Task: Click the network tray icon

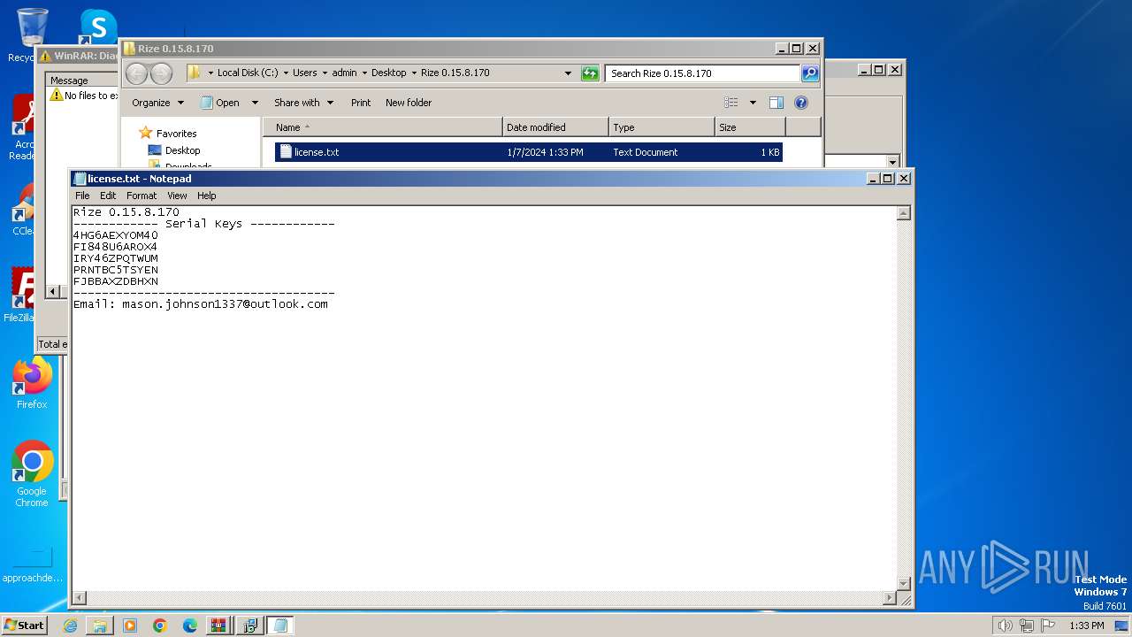Action: point(1027,625)
